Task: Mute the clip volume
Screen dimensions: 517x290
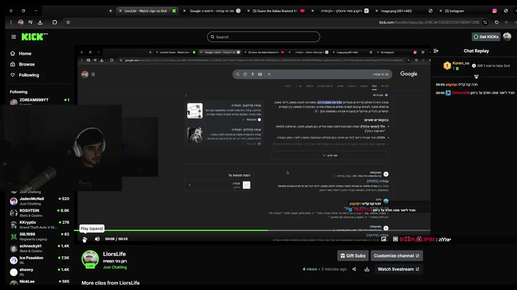Action: [97, 239]
